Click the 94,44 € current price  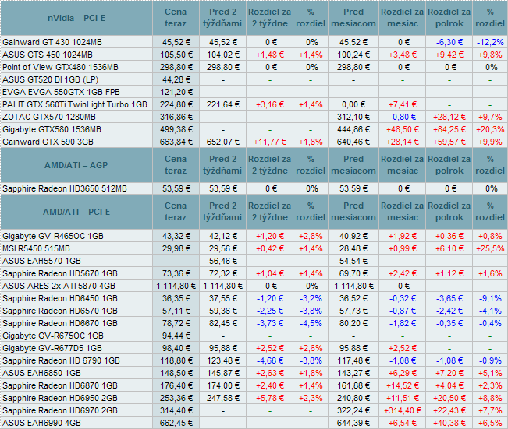pyautogui.click(x=176, y=336)
